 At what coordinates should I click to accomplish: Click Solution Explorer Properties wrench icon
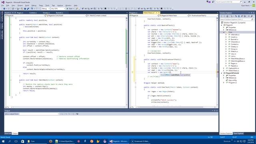[252, 16]
